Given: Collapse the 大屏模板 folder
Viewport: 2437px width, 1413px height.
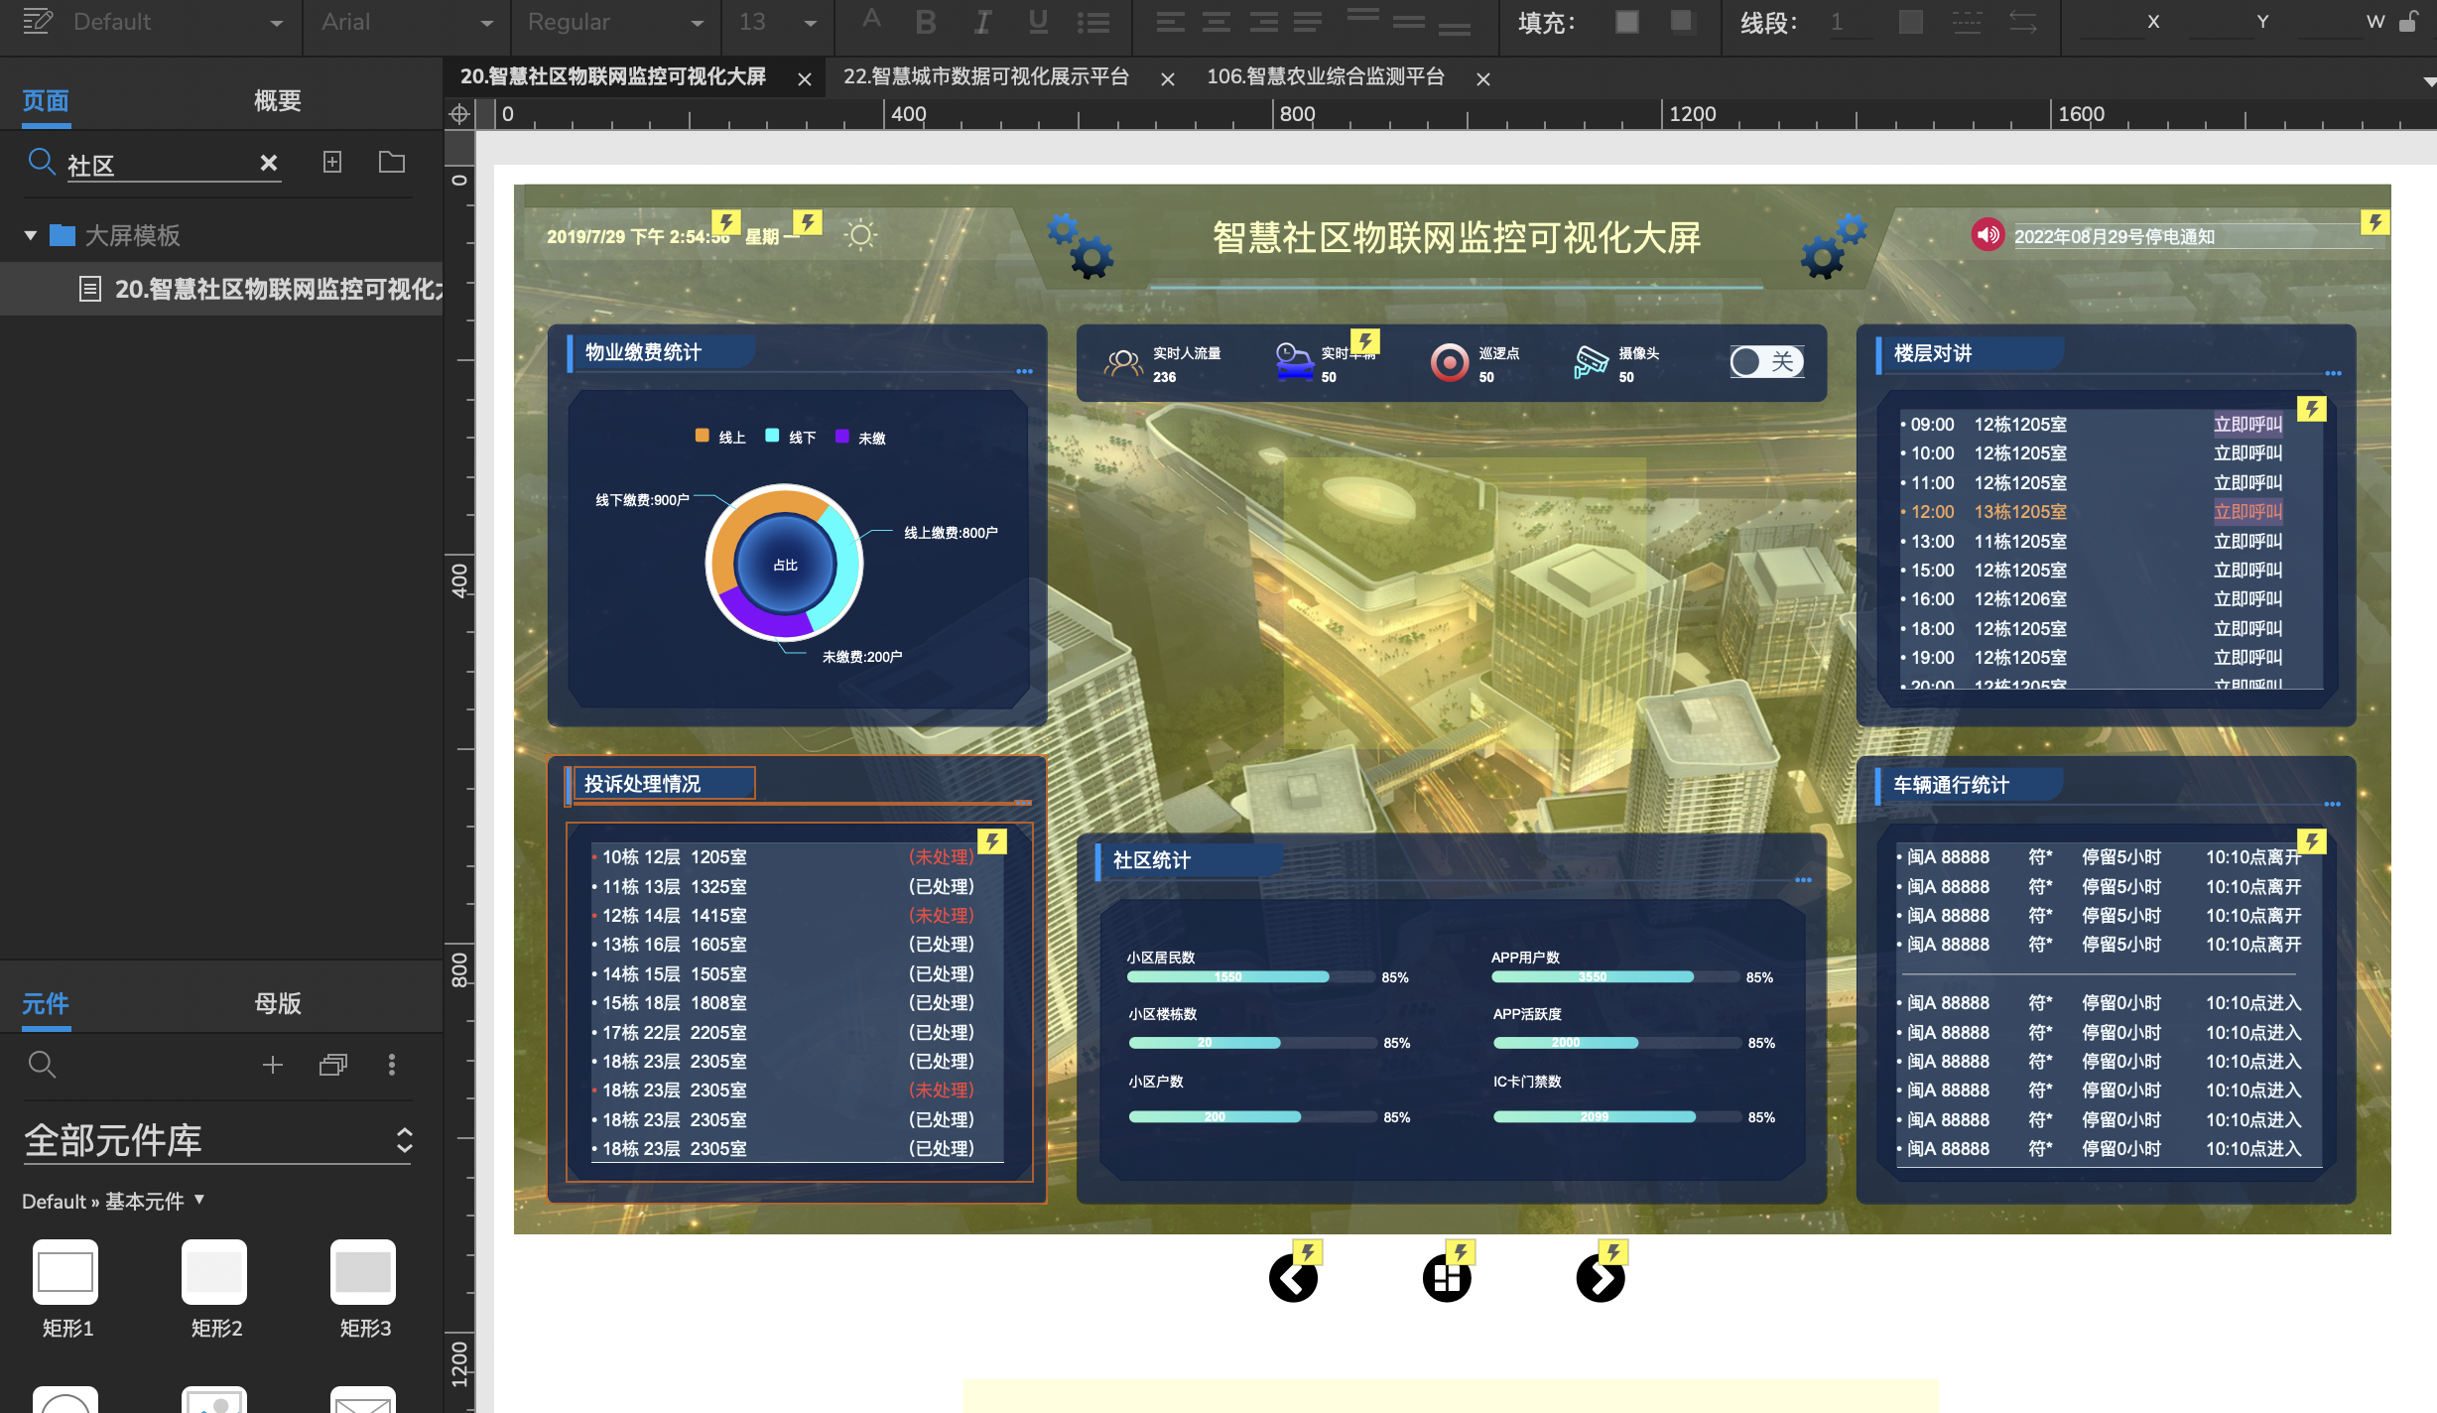Looking at the screenshot, I should coord(31,235).
